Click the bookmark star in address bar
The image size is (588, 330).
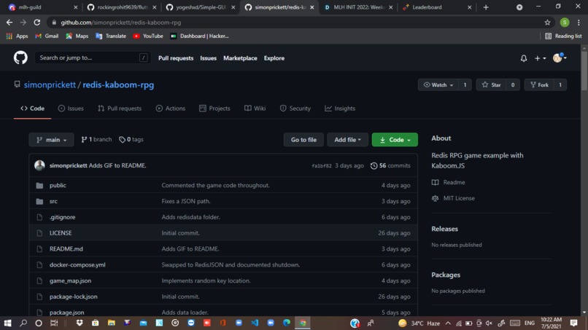tap(547, 23)
